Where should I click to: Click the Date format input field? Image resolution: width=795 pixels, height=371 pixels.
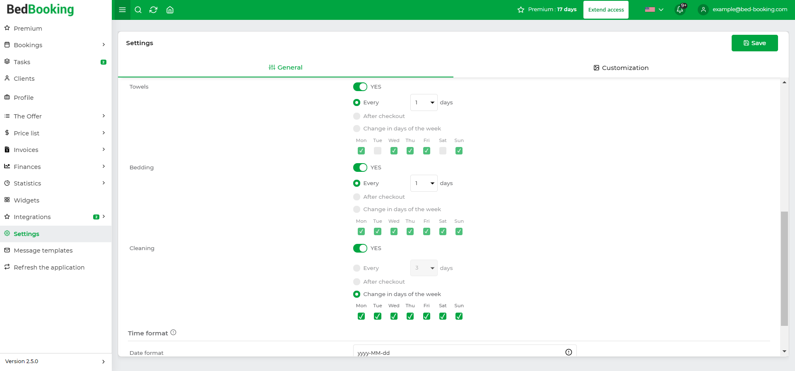tap(465, 351)
